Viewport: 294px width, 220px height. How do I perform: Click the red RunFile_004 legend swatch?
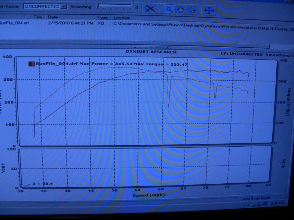pos(32,64)
